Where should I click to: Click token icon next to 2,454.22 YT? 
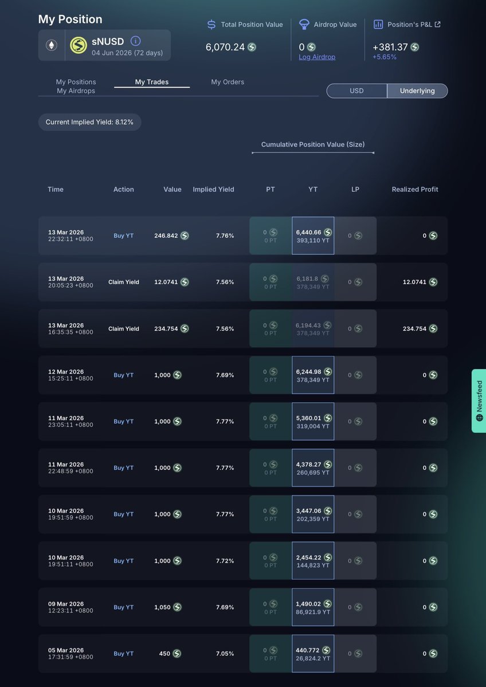click(328, 558)
